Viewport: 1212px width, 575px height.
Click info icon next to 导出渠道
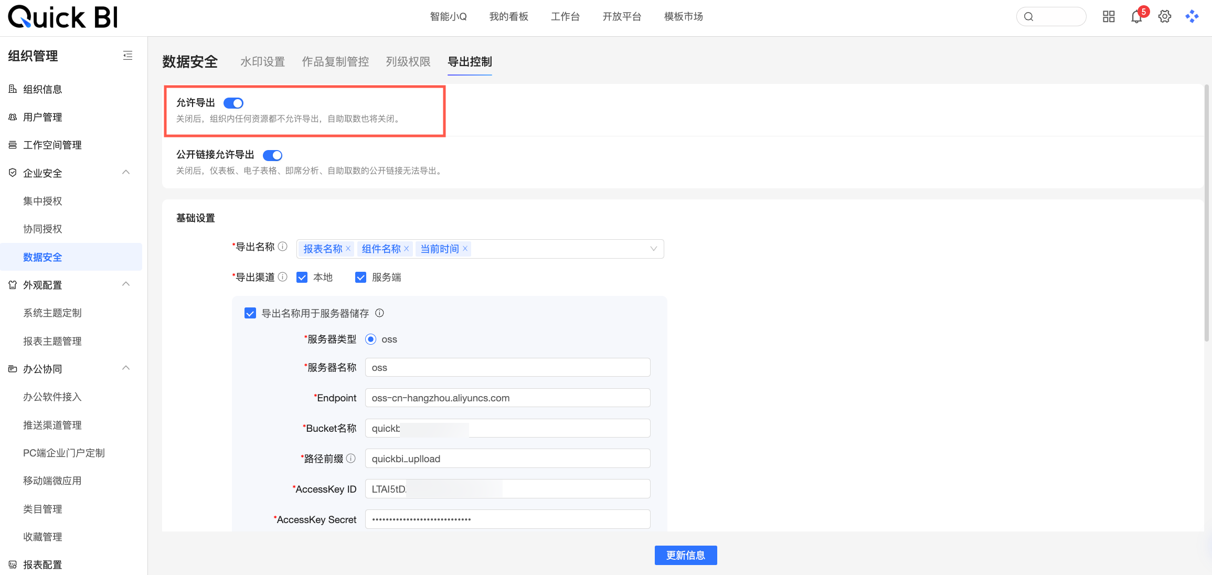tap(283, 277)
